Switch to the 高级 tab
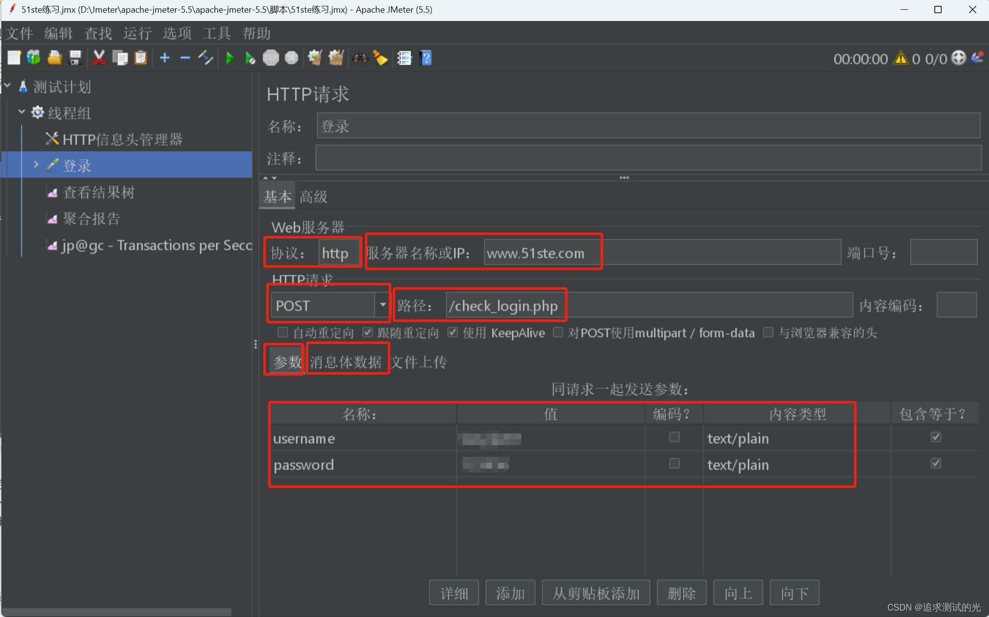 click(x=313, y=197)
